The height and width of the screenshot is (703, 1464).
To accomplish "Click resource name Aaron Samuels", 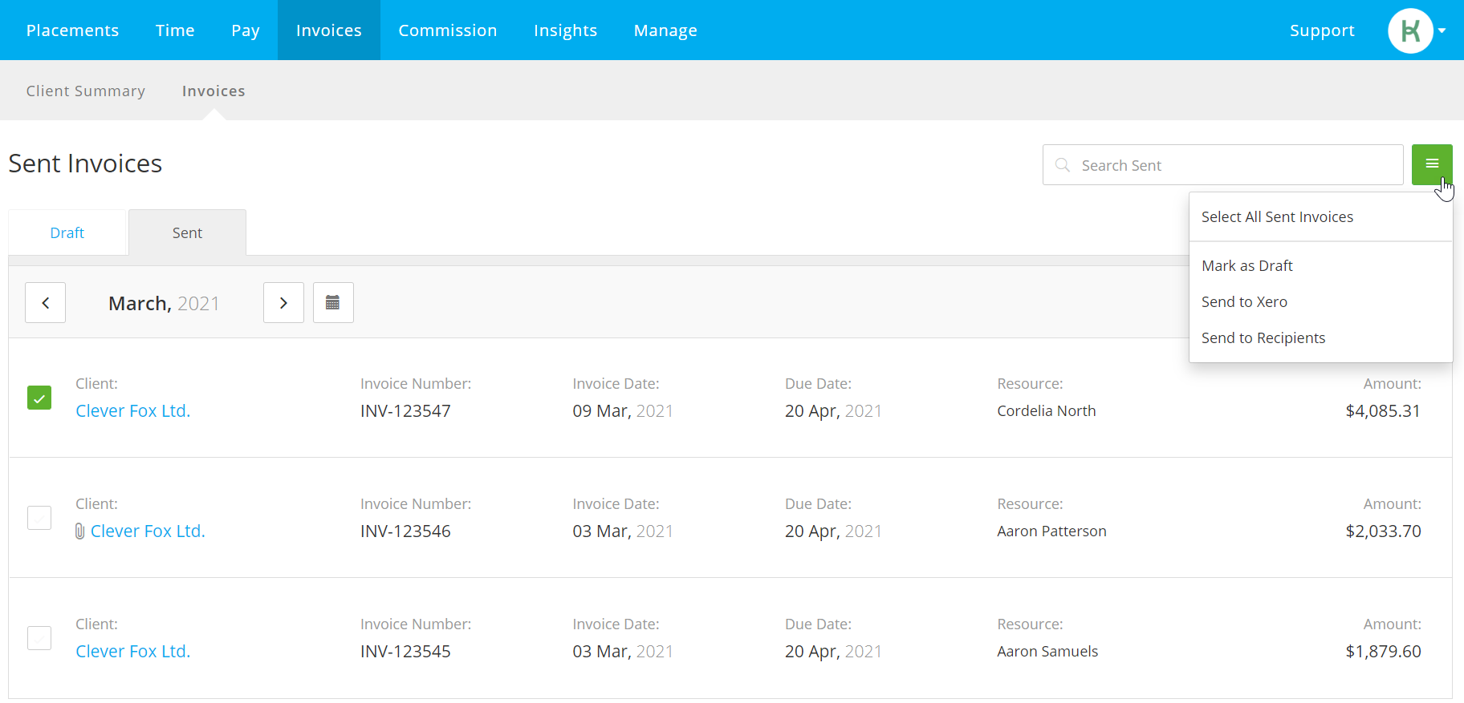I will click(1047, 652).
